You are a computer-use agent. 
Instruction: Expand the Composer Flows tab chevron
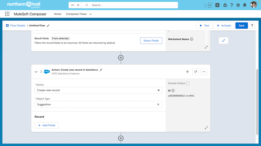point(90,14)
